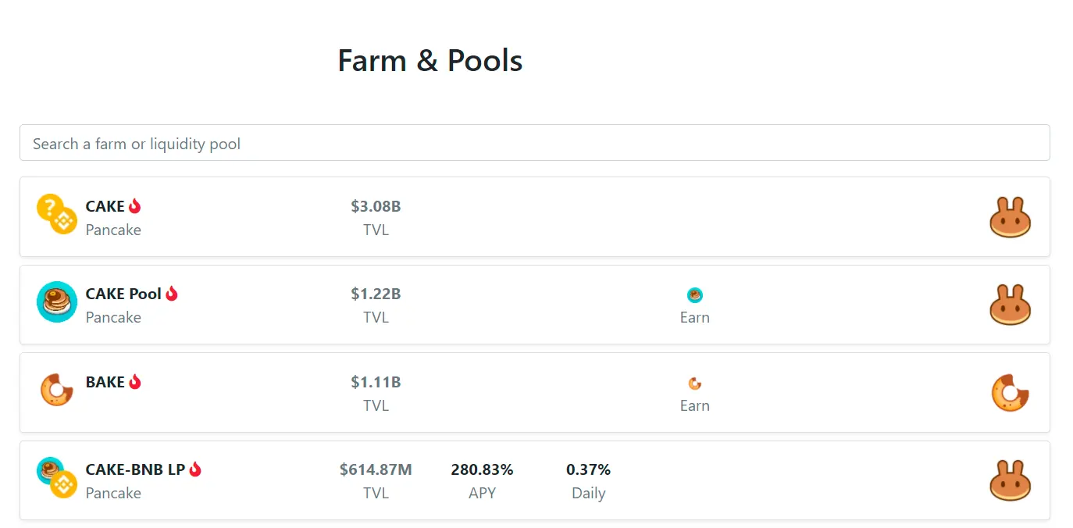Open PancakeSwap bunny logo in CAKE row

coord(1010,217)
